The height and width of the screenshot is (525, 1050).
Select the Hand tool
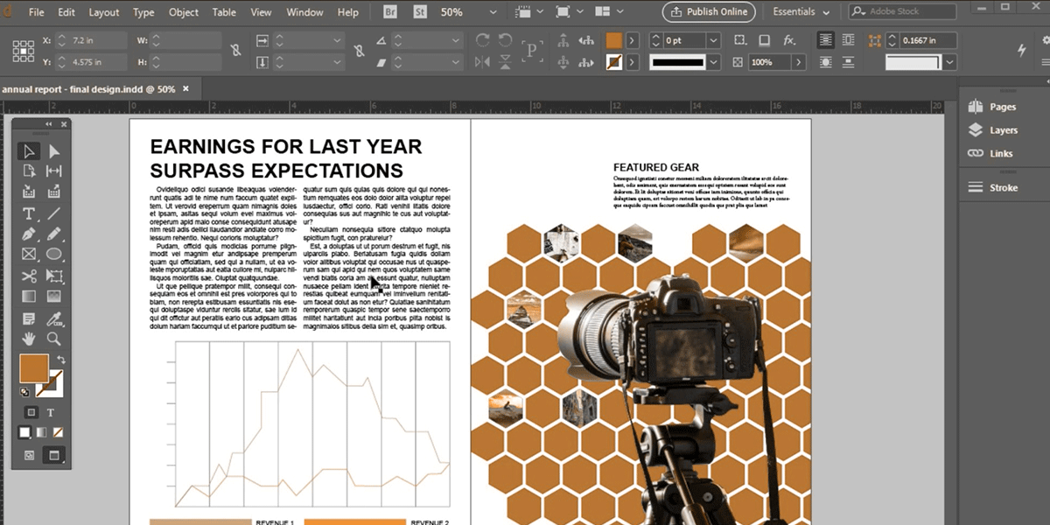pyautogui.click(x=29, y=338)
